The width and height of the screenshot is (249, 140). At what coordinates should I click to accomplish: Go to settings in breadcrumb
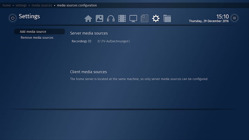click(21, 5)
